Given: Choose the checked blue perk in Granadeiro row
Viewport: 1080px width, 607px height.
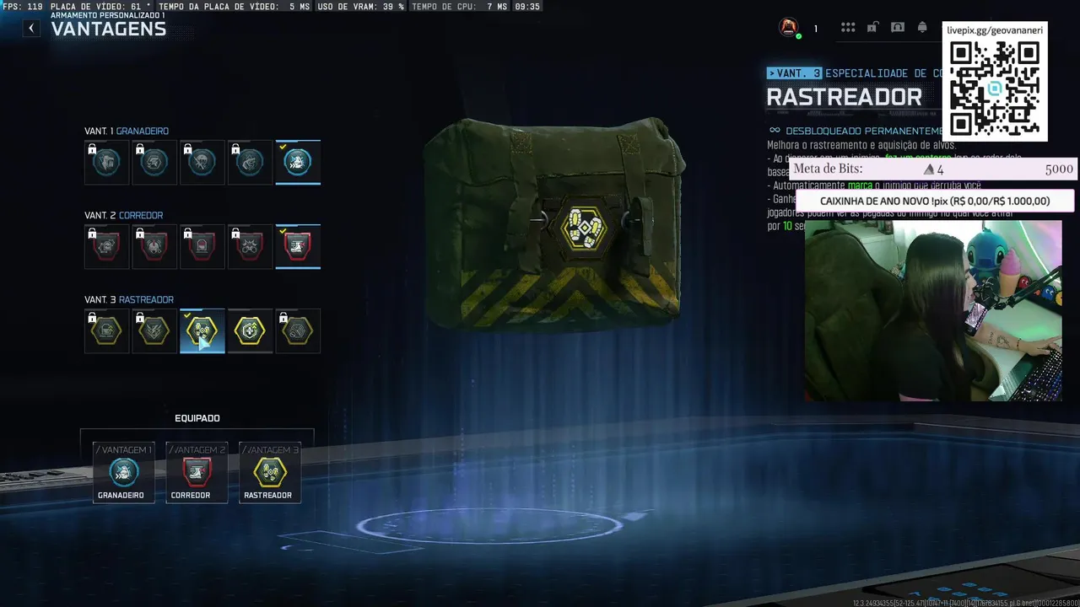Looking at the screenshot, I should (x=298, y=162).
